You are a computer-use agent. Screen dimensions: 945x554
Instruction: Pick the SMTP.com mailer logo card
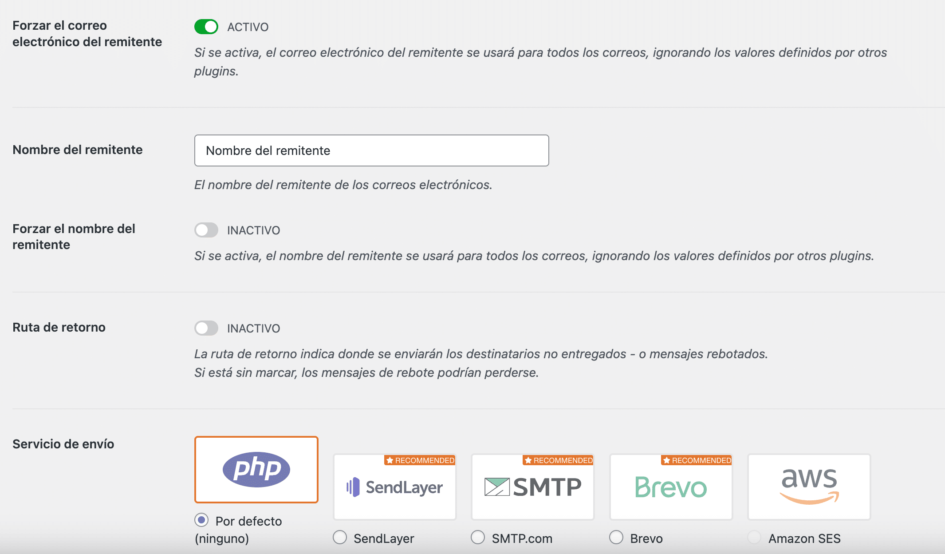[532, 487]
